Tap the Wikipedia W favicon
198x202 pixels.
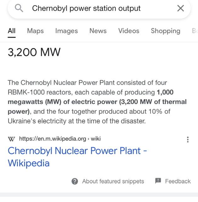[x=11, y=139]
